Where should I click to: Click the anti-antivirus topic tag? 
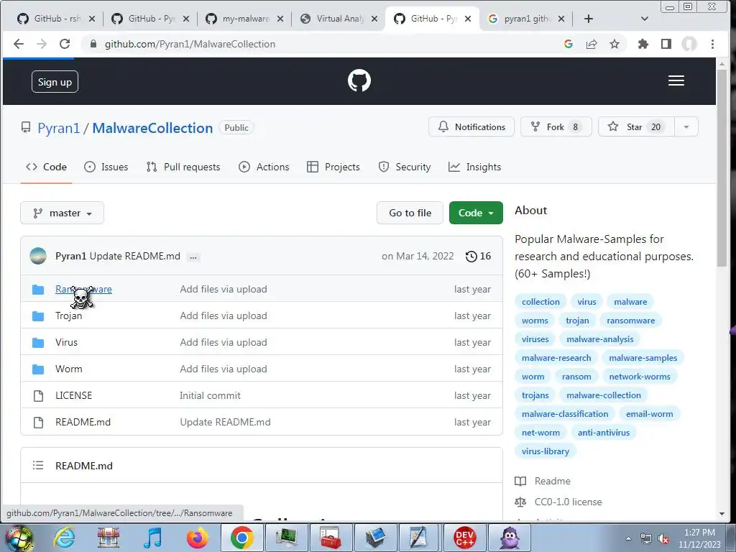[x=604, y=432]
